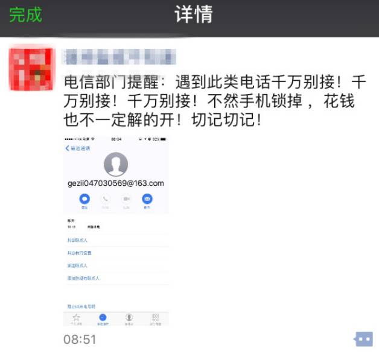
Task: Tap the blue mail envelope icon
Action: (147, 199)
